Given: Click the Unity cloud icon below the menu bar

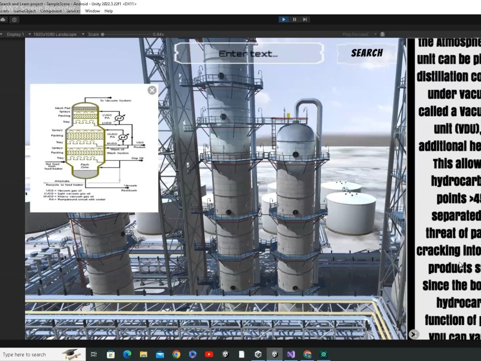Looking at the screenshot, I should [x=4, y=19].
